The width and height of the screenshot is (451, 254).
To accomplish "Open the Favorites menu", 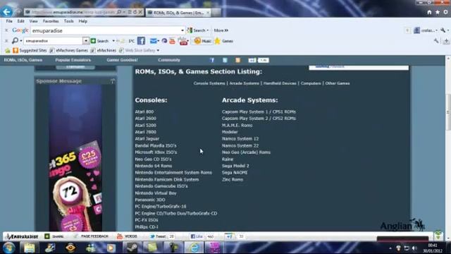I will point(51,21).
